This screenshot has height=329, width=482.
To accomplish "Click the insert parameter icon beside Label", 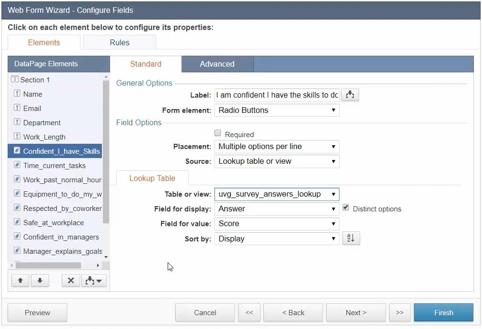I will click(350, 95).
